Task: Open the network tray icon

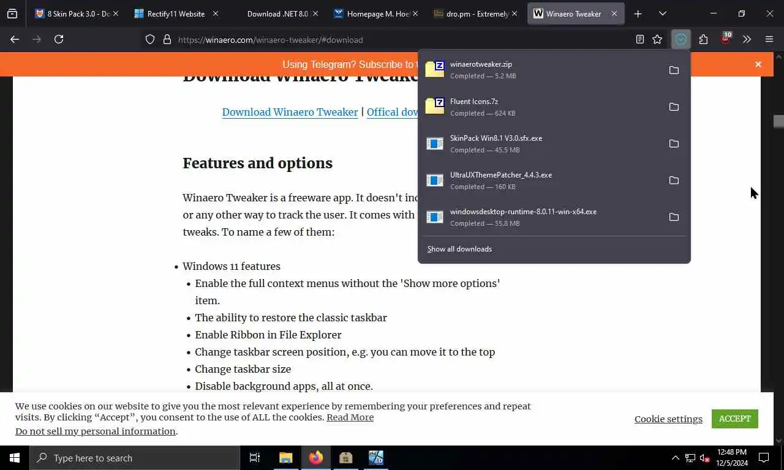Action: 690,458
